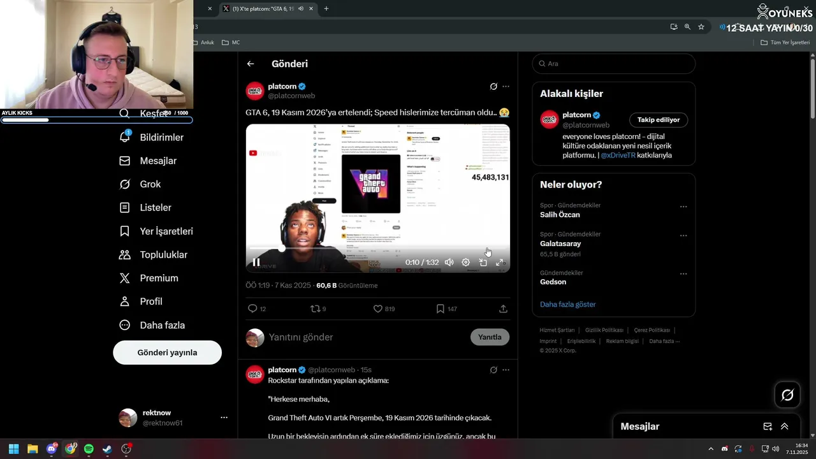Screen dimensions: 816x459
Task: Expand the Daha fazla menu in sidebar
Action: pyautogui.click(x=152, y=325)
